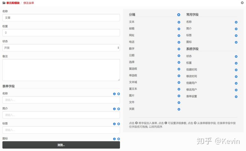Image resolution: width=246 pixels, height=151 pixels.
Task: Click the 富文本 field type label
Action: click(x=133, y=89)
